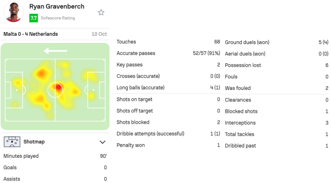Click the 10 Oct match date
Screen dimensions: 331x183
pos(99,34)
